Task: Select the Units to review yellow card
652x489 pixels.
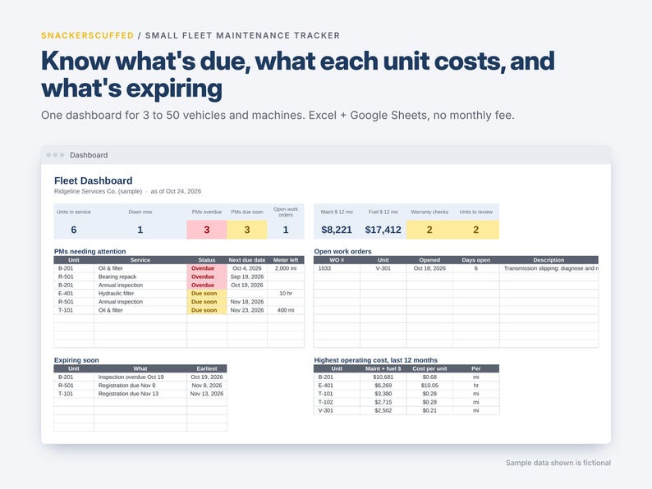Action: pos(476,230)
